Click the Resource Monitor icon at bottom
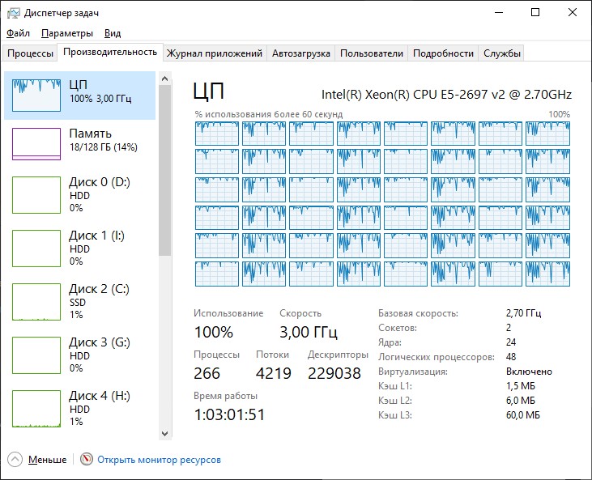 click(87, 460)
